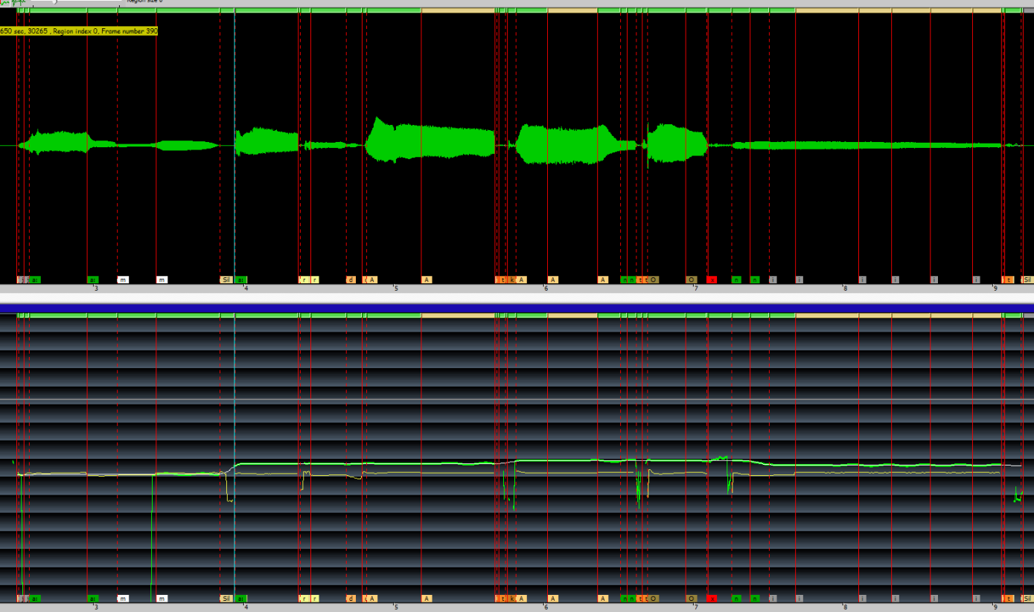This screenshot has height=612, width=1034.
Task: Click the region size slider thumb at top
Action: pyautogui.click(x=54, y=1)
